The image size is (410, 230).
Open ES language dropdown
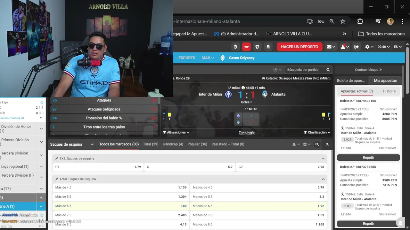tap(398, 47)
